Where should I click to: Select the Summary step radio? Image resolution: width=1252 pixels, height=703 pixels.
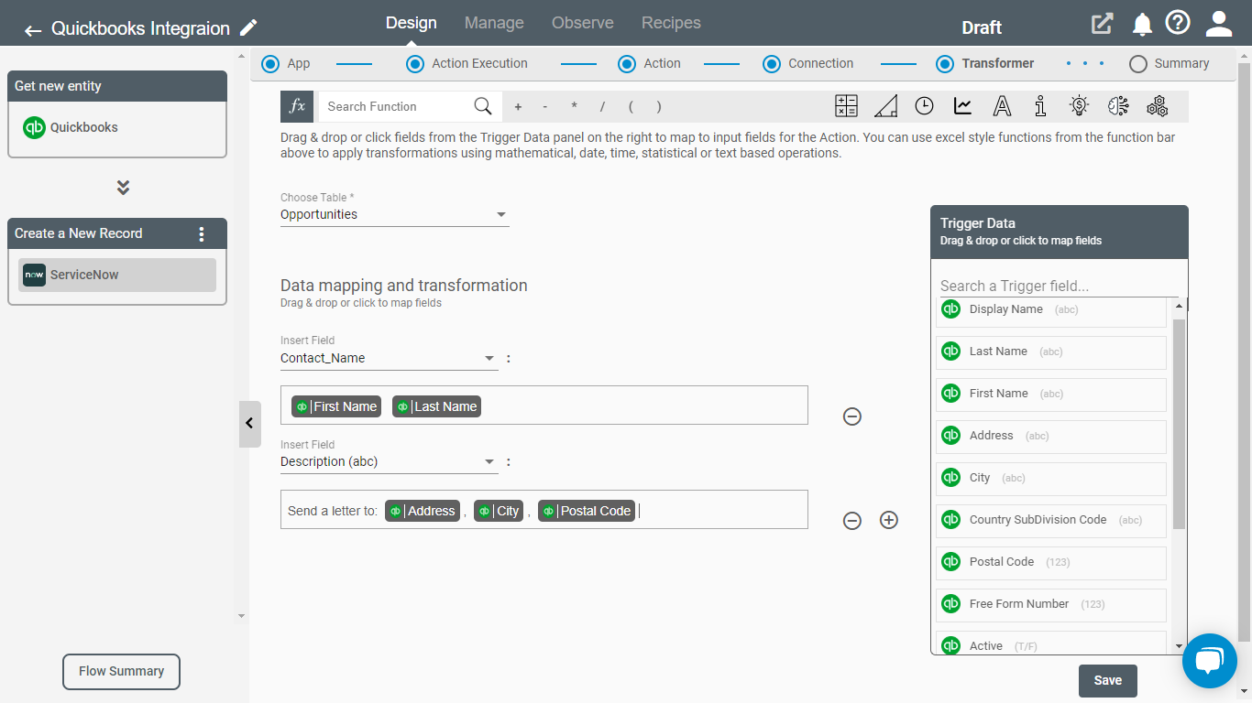click(x=1138, y=64)
